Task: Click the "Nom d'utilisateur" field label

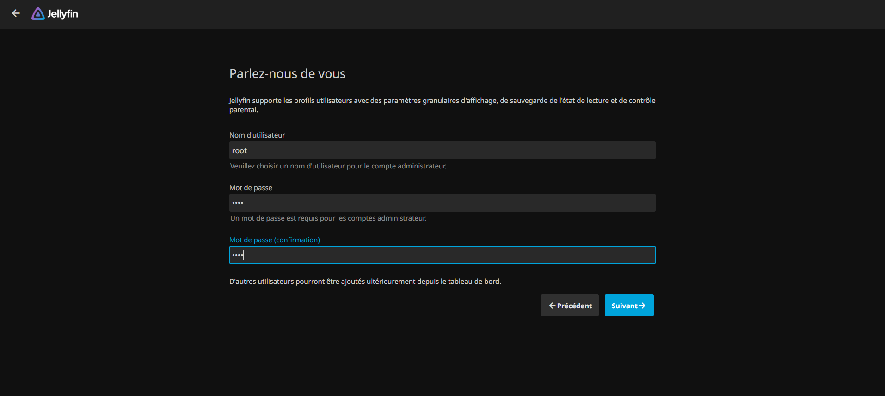Action: [257, 135]
